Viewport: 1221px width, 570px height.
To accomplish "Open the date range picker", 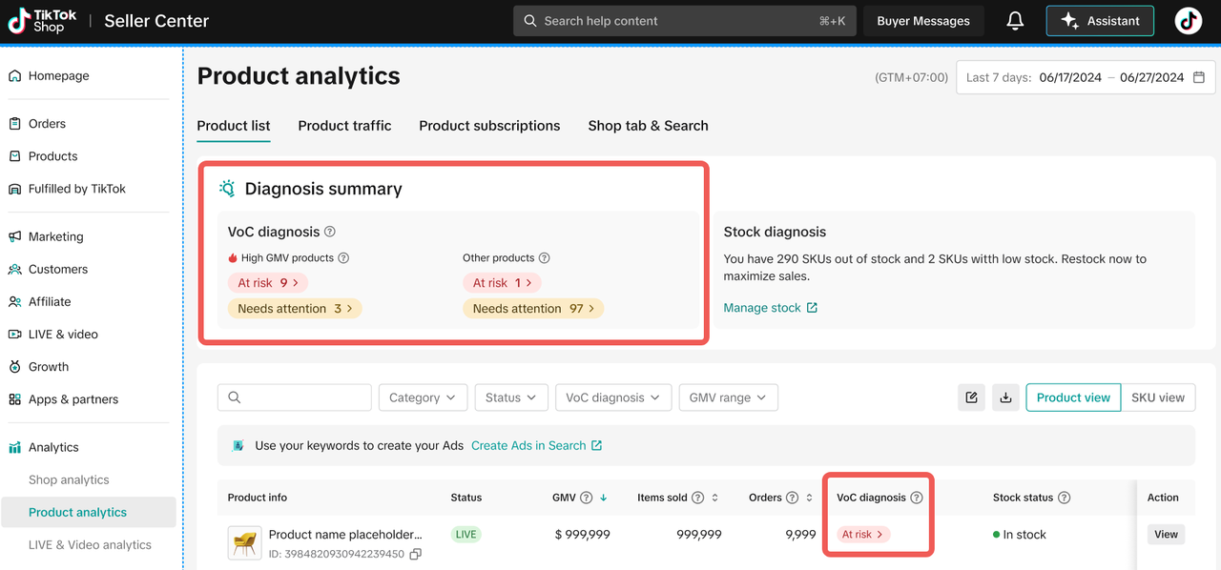I will 1086,77.
